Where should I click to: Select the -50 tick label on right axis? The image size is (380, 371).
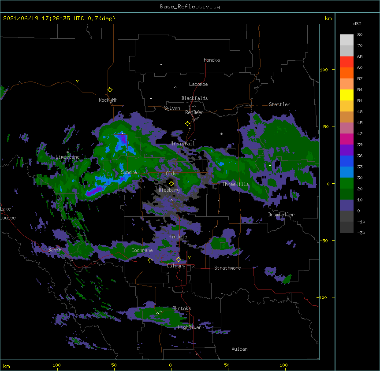(x=324, y=241)
